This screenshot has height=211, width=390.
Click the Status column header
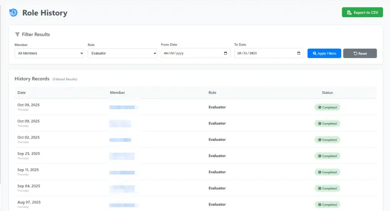327,93
